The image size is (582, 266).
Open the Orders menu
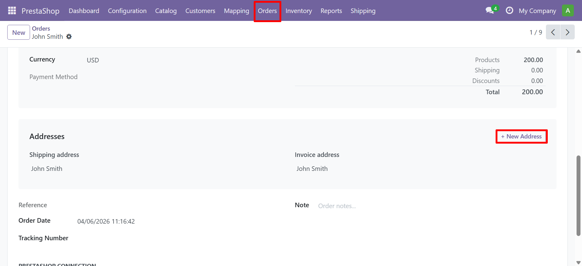point(267,11)
